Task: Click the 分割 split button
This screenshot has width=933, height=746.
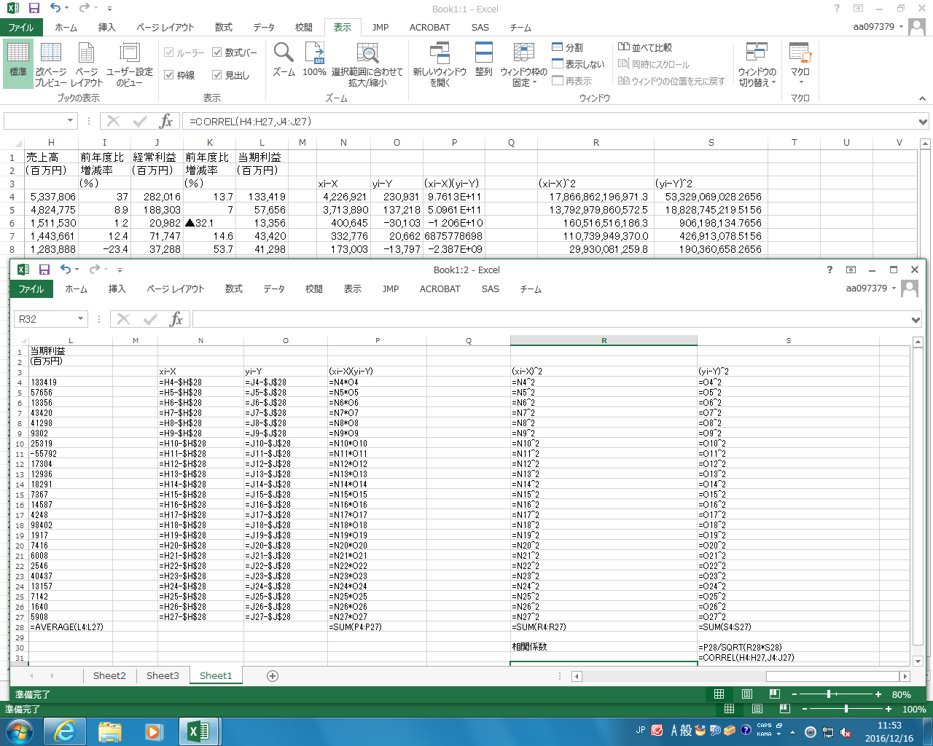Action: tap(568, 47)
